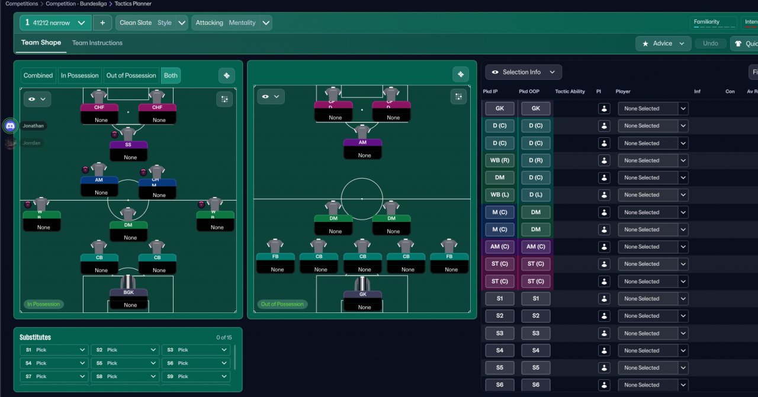Click the diamond icon on Out of Possession panel
The height and width of the screenshot is (397, 758).
tap(461, 74)
